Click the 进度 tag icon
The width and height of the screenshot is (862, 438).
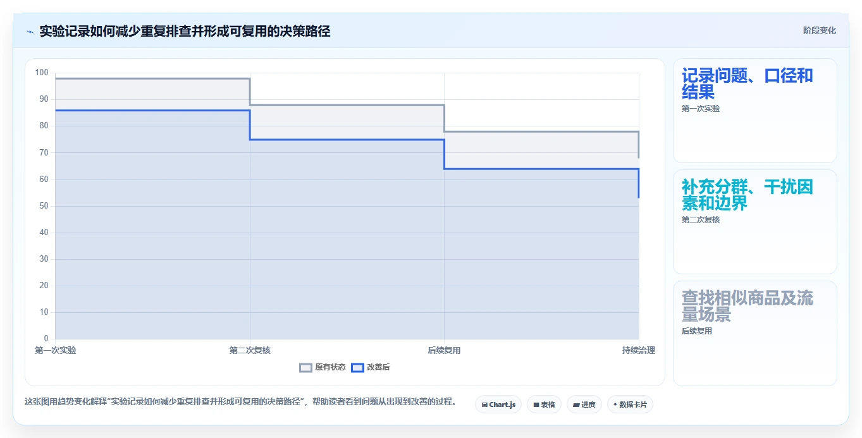tap(576, 405)
